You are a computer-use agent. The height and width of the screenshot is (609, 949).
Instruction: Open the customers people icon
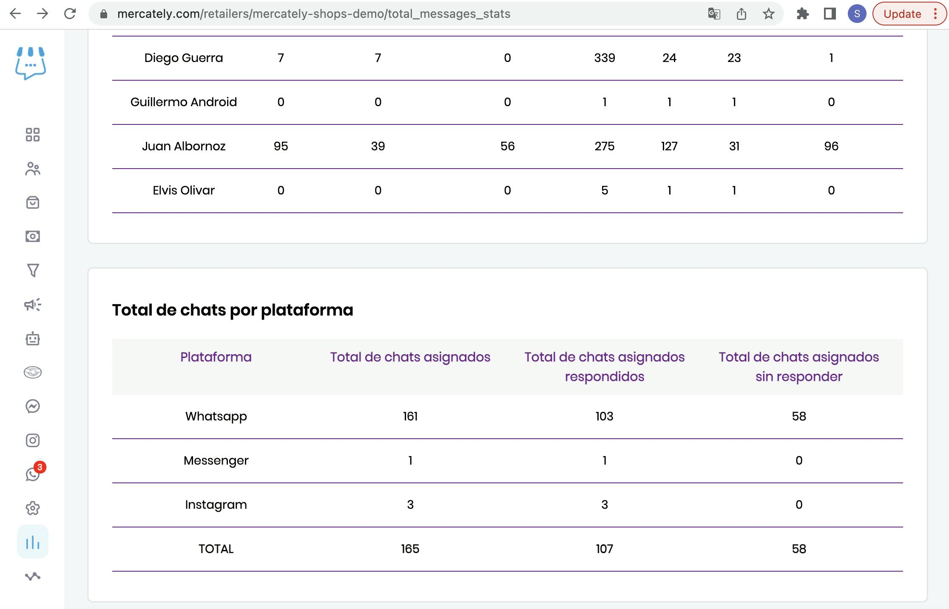tap(33, 169)
